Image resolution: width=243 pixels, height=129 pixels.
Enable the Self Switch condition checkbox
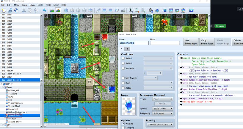(x=123, y=78)
